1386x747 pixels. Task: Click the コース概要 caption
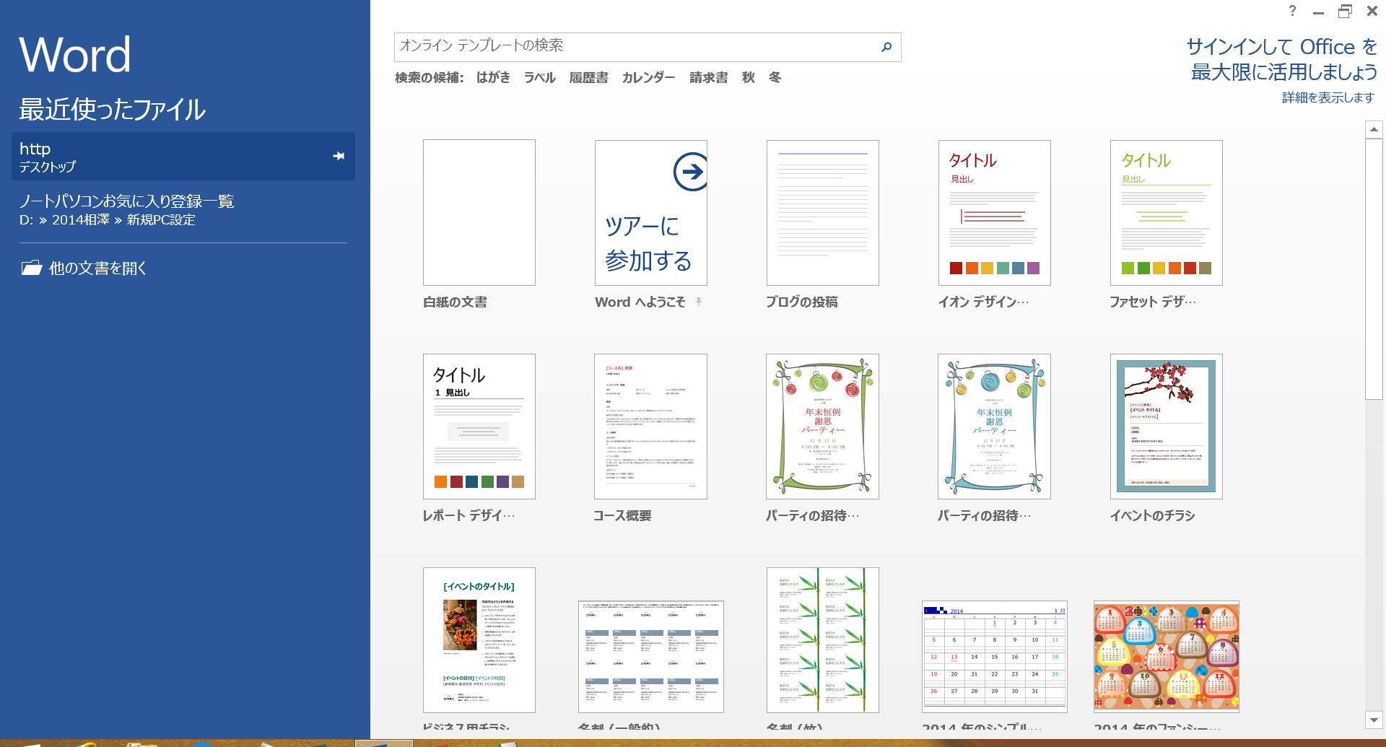coord(622,515)
